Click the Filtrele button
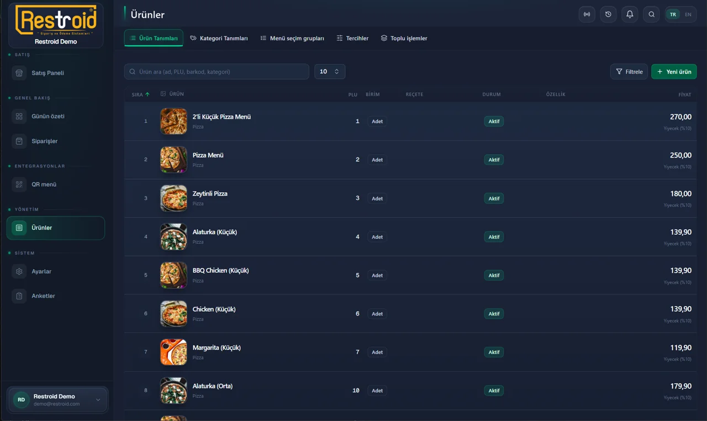The height and width of the screenshot is (421, 707). click(x=629, y=72)
